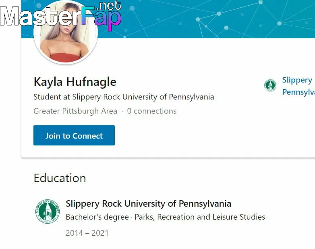Open the blue Slippery Pennsylvania link at right
This screenshot has width=315, height=249.
point(298,86)
